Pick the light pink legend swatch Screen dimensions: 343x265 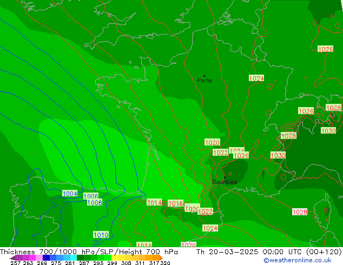(x=39, y=257)
